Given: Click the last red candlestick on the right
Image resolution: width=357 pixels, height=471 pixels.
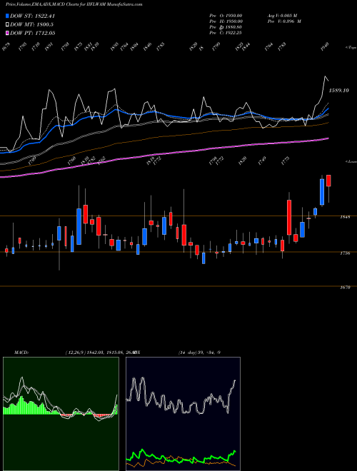Looking at the screenshot, I should pos(328,181).
